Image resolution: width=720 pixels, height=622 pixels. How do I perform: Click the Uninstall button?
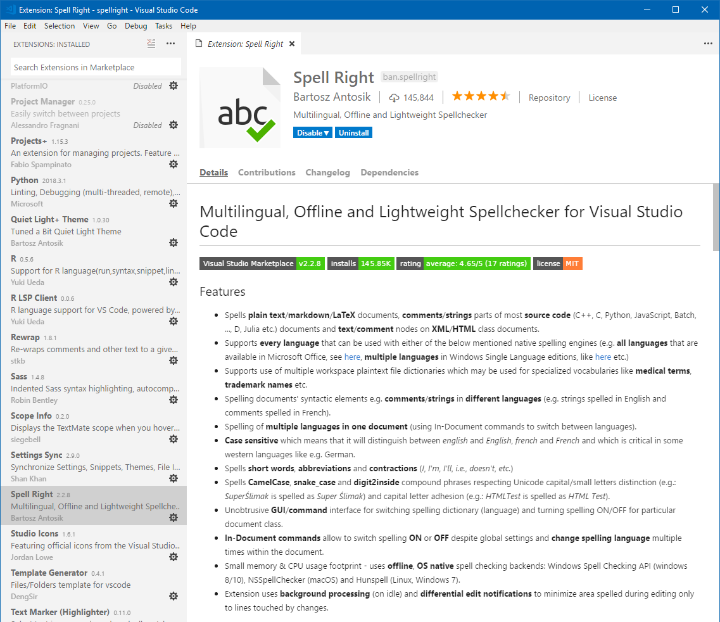click(x=353, y=132)
